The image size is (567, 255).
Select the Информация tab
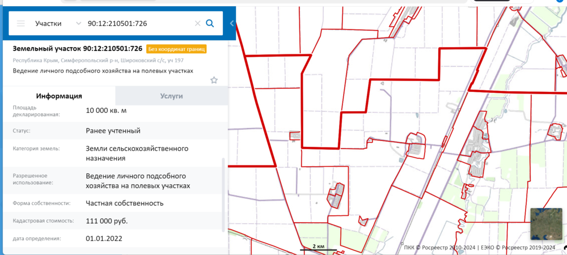coord(59,96)
